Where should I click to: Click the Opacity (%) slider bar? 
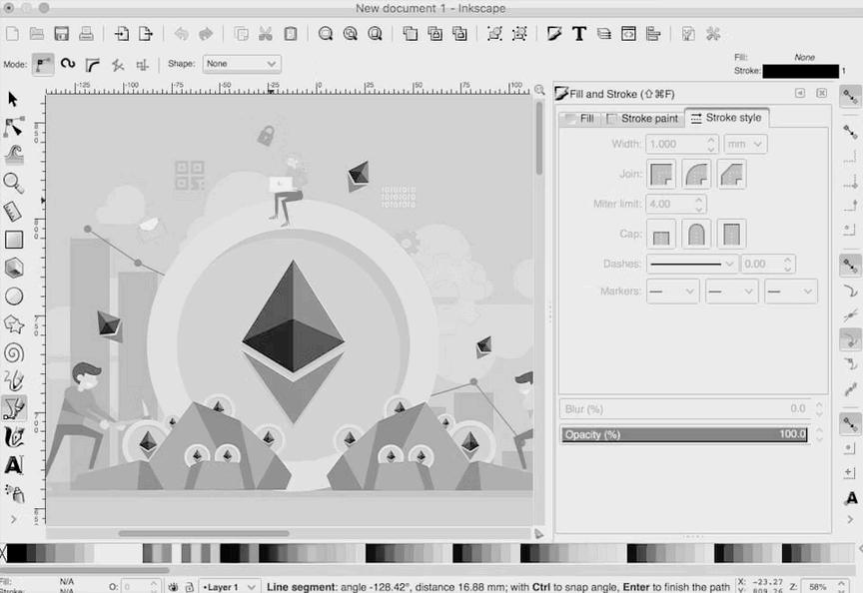click(x=684, y=434)
